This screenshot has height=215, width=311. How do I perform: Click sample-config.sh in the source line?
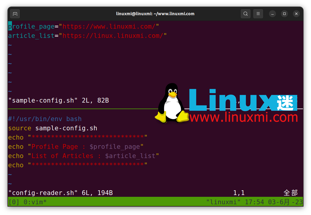coord(66,128)
